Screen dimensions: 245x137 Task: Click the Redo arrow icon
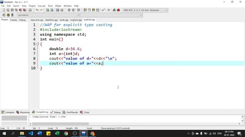pos(41,10)
